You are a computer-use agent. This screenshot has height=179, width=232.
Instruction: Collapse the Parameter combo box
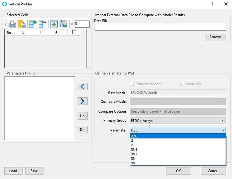(223, 130)
